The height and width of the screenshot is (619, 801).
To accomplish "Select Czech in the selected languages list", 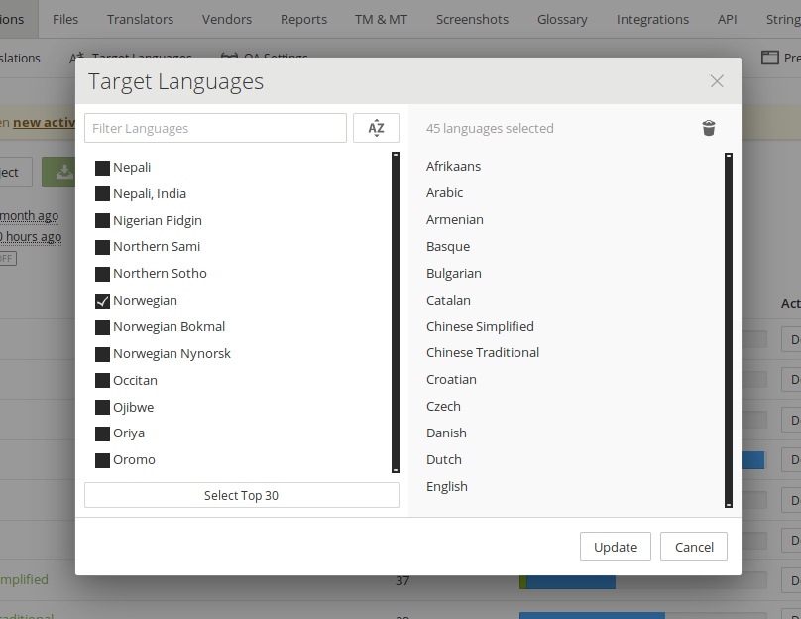I will pos(443,407).
